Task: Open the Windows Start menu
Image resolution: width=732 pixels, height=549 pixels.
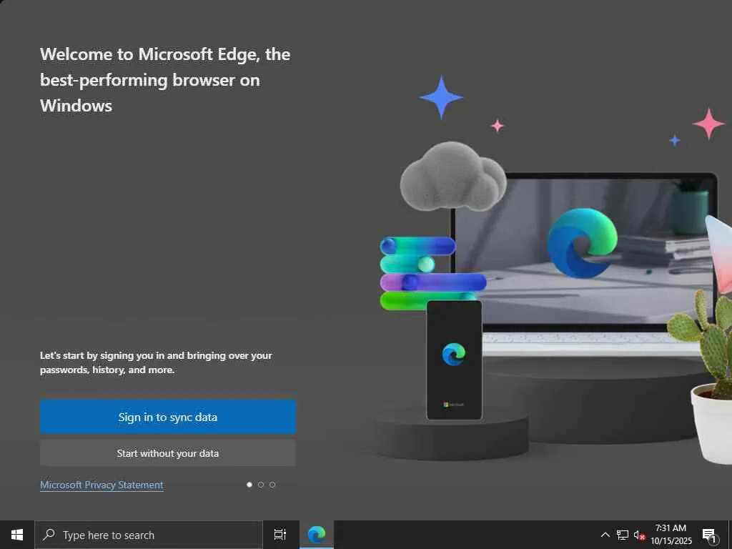Action: [x=17, y=535]
